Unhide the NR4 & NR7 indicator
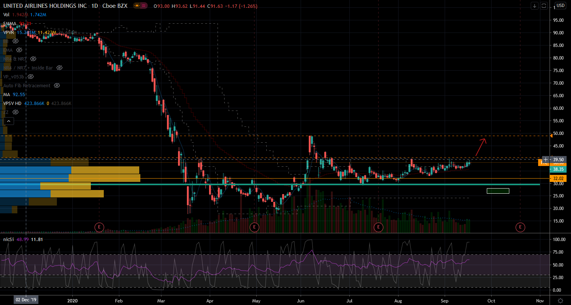571x305 pixels. (x=33, y=59)
